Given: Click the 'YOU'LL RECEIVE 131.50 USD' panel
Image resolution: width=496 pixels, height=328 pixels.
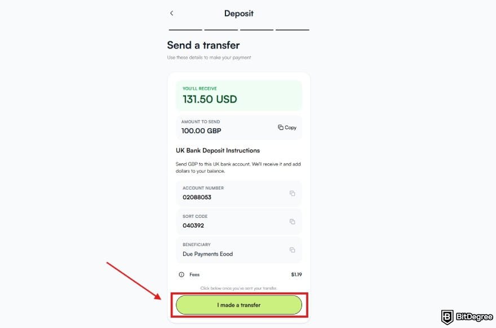Looking at the screenshot, I should coord(239,95).
